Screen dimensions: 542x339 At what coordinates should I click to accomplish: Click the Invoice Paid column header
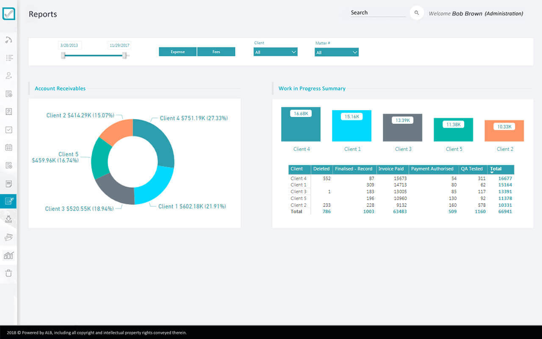(x=391, y=169)
